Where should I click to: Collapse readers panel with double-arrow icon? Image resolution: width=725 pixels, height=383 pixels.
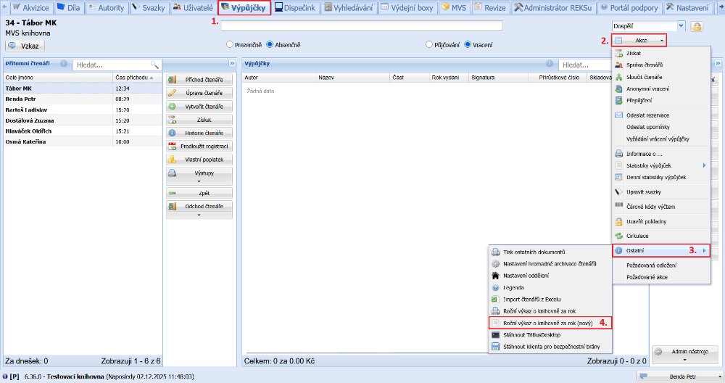(x=232, y=64)
